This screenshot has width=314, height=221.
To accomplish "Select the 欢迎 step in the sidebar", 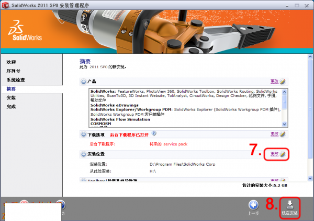I will (11, 62).
